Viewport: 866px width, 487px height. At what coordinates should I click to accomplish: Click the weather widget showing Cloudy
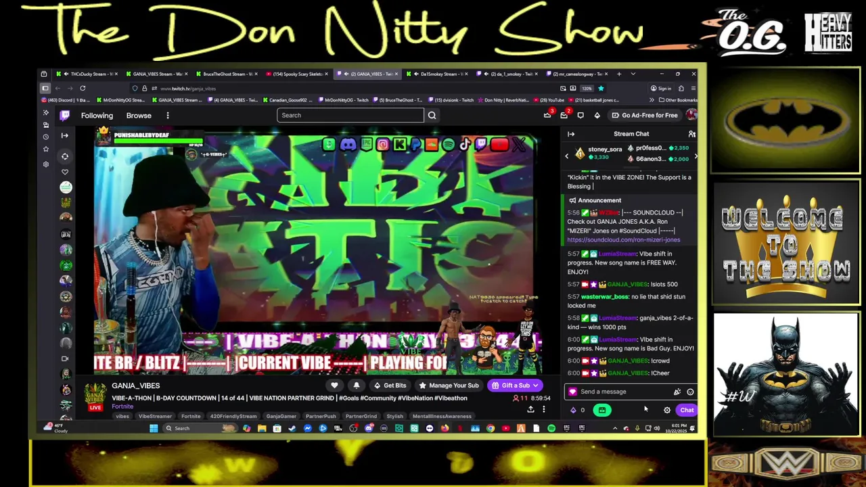55,427
